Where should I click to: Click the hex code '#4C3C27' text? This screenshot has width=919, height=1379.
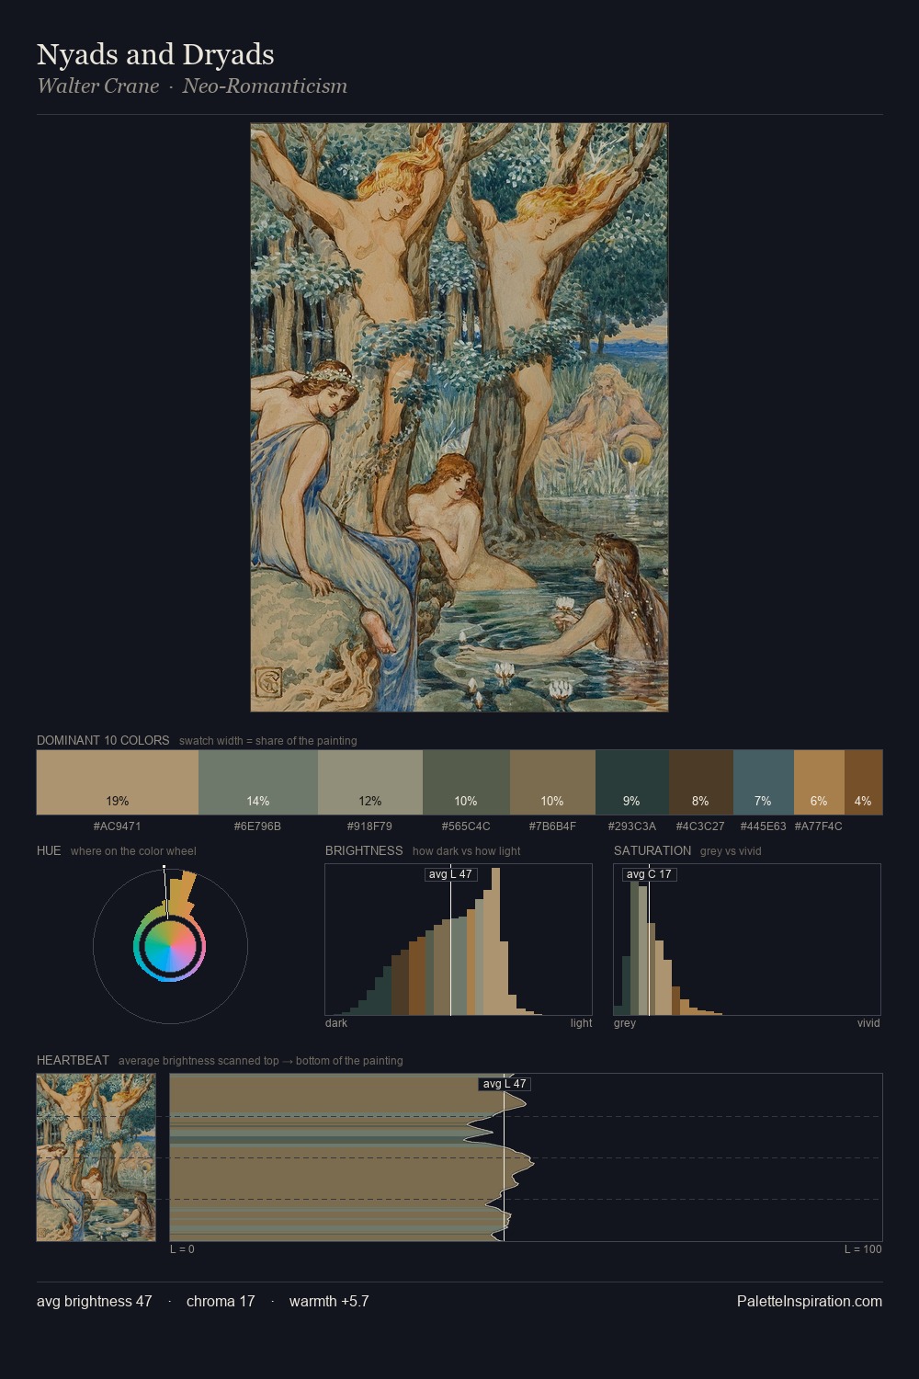[700, 826]
